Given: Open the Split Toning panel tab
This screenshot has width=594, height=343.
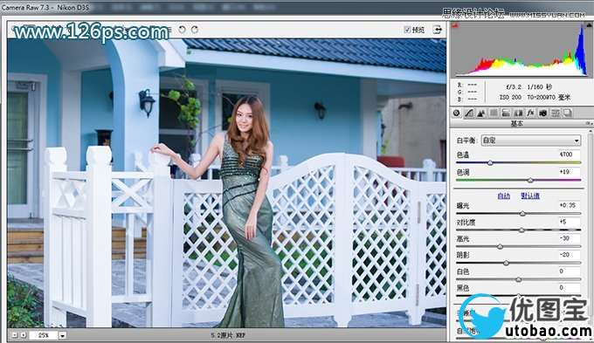Looking at the screenshot, I should point(506,113).
